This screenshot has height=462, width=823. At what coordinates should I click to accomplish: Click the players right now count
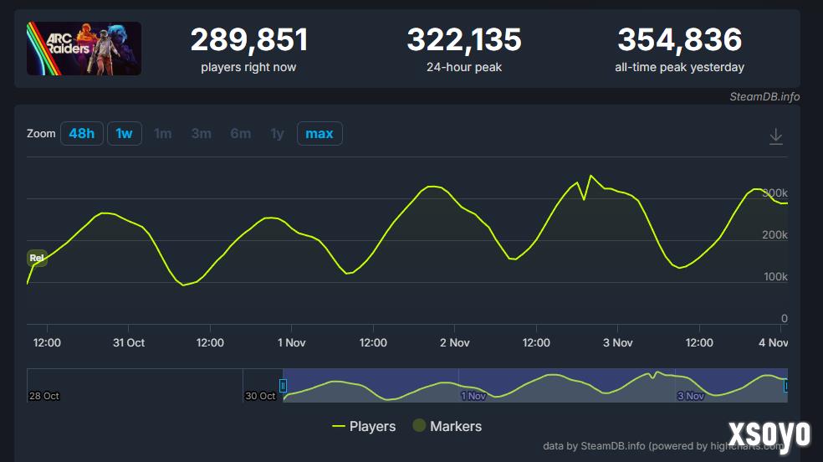pyautogui.click(x=249, y=40)
